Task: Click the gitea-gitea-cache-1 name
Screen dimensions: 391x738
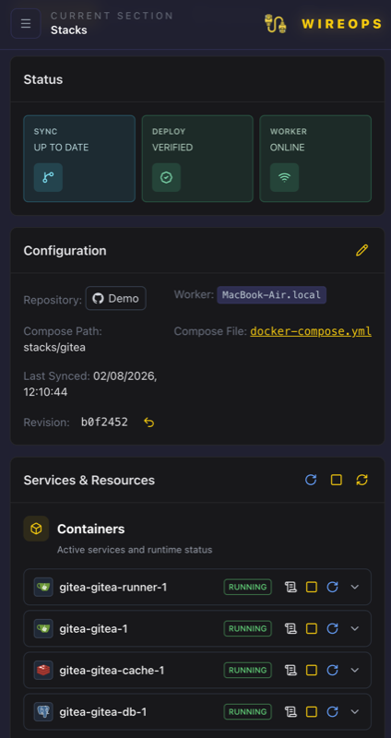Action: [112, 670]
